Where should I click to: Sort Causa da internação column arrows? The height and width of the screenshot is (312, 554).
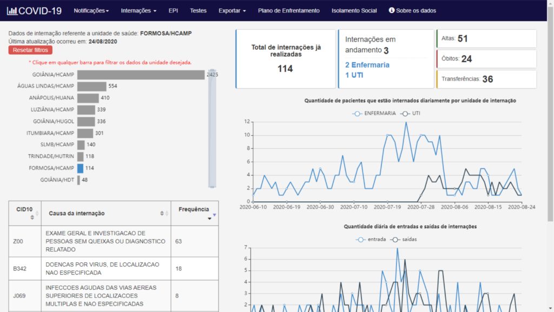tap(162, 213)
